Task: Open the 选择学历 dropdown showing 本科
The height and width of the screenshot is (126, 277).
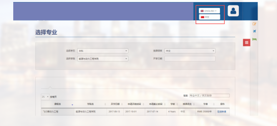Action: (x=102, y=51)
